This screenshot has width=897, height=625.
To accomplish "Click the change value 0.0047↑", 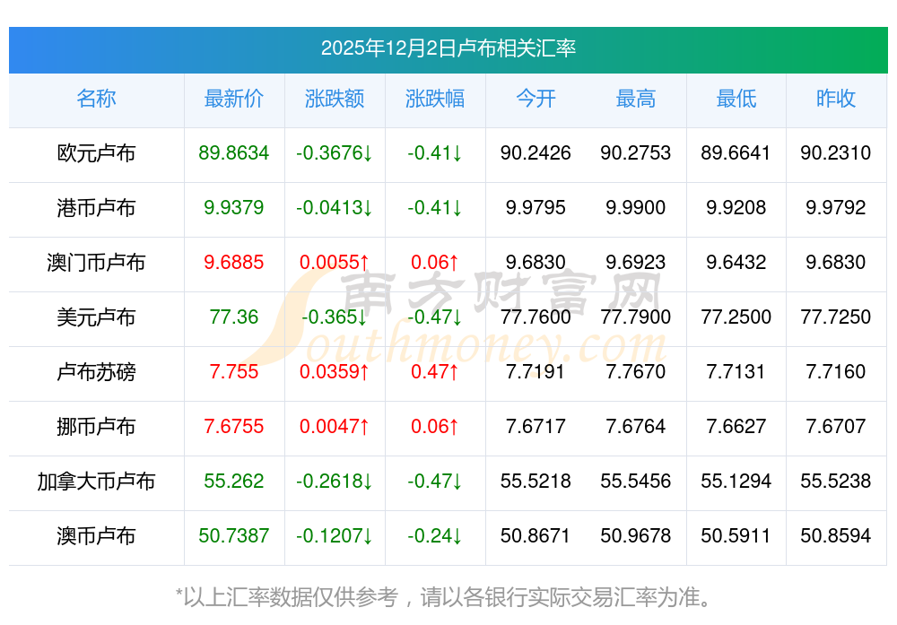I will [x=335, y=427].
